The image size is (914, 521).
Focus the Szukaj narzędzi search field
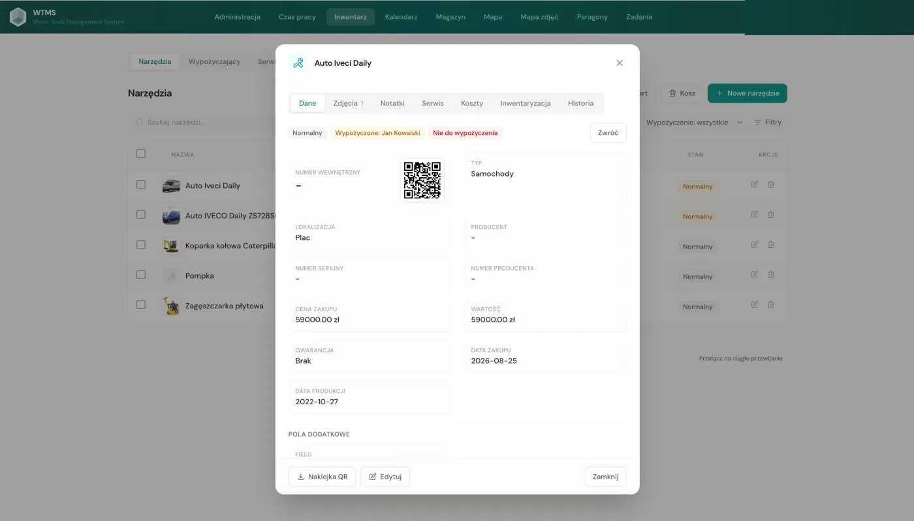[202, 123]
